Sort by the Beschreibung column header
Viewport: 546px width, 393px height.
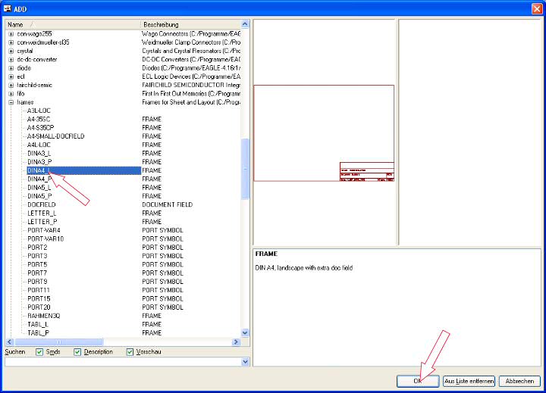[190, 24]
